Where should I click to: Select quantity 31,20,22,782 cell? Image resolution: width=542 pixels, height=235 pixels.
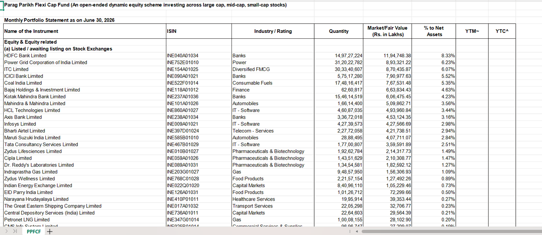339,62
